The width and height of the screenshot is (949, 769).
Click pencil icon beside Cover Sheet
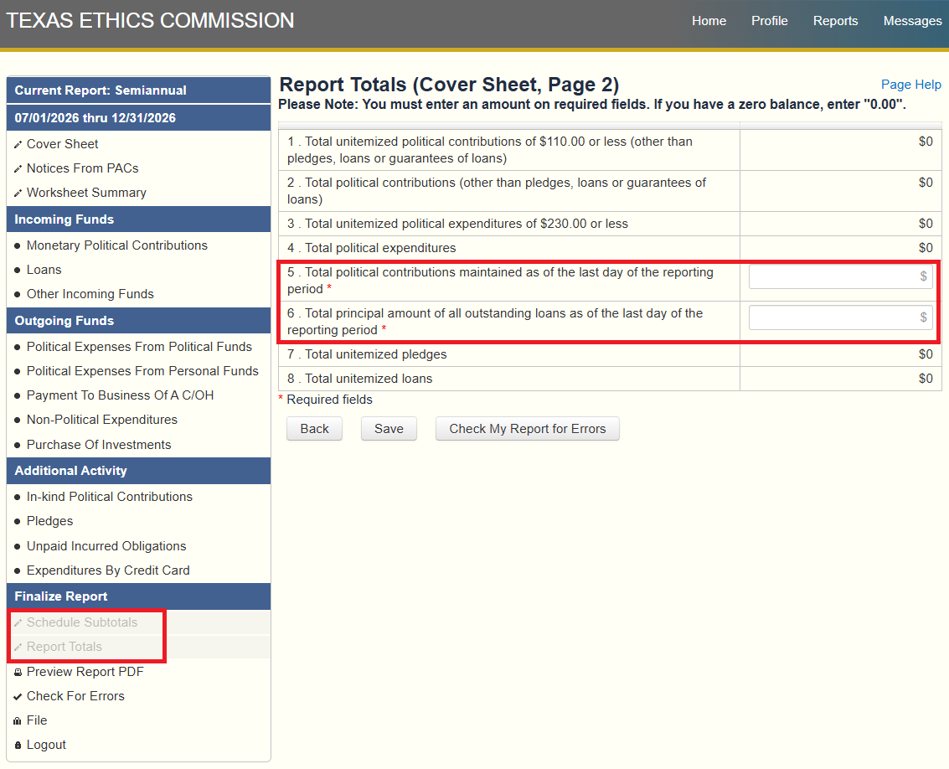click(x=18, y=145)
